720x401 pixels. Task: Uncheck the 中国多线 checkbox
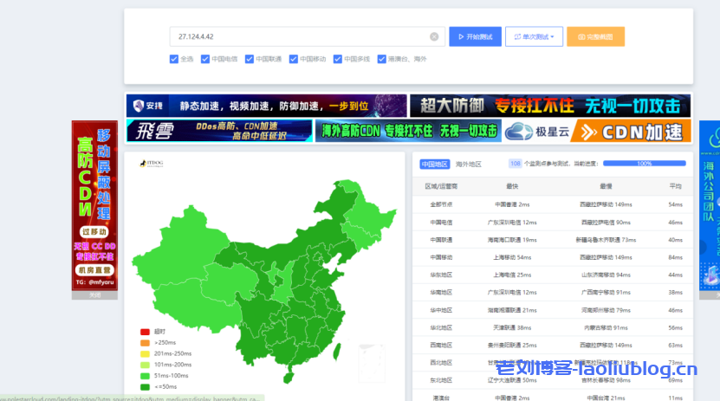click(338, 59)
